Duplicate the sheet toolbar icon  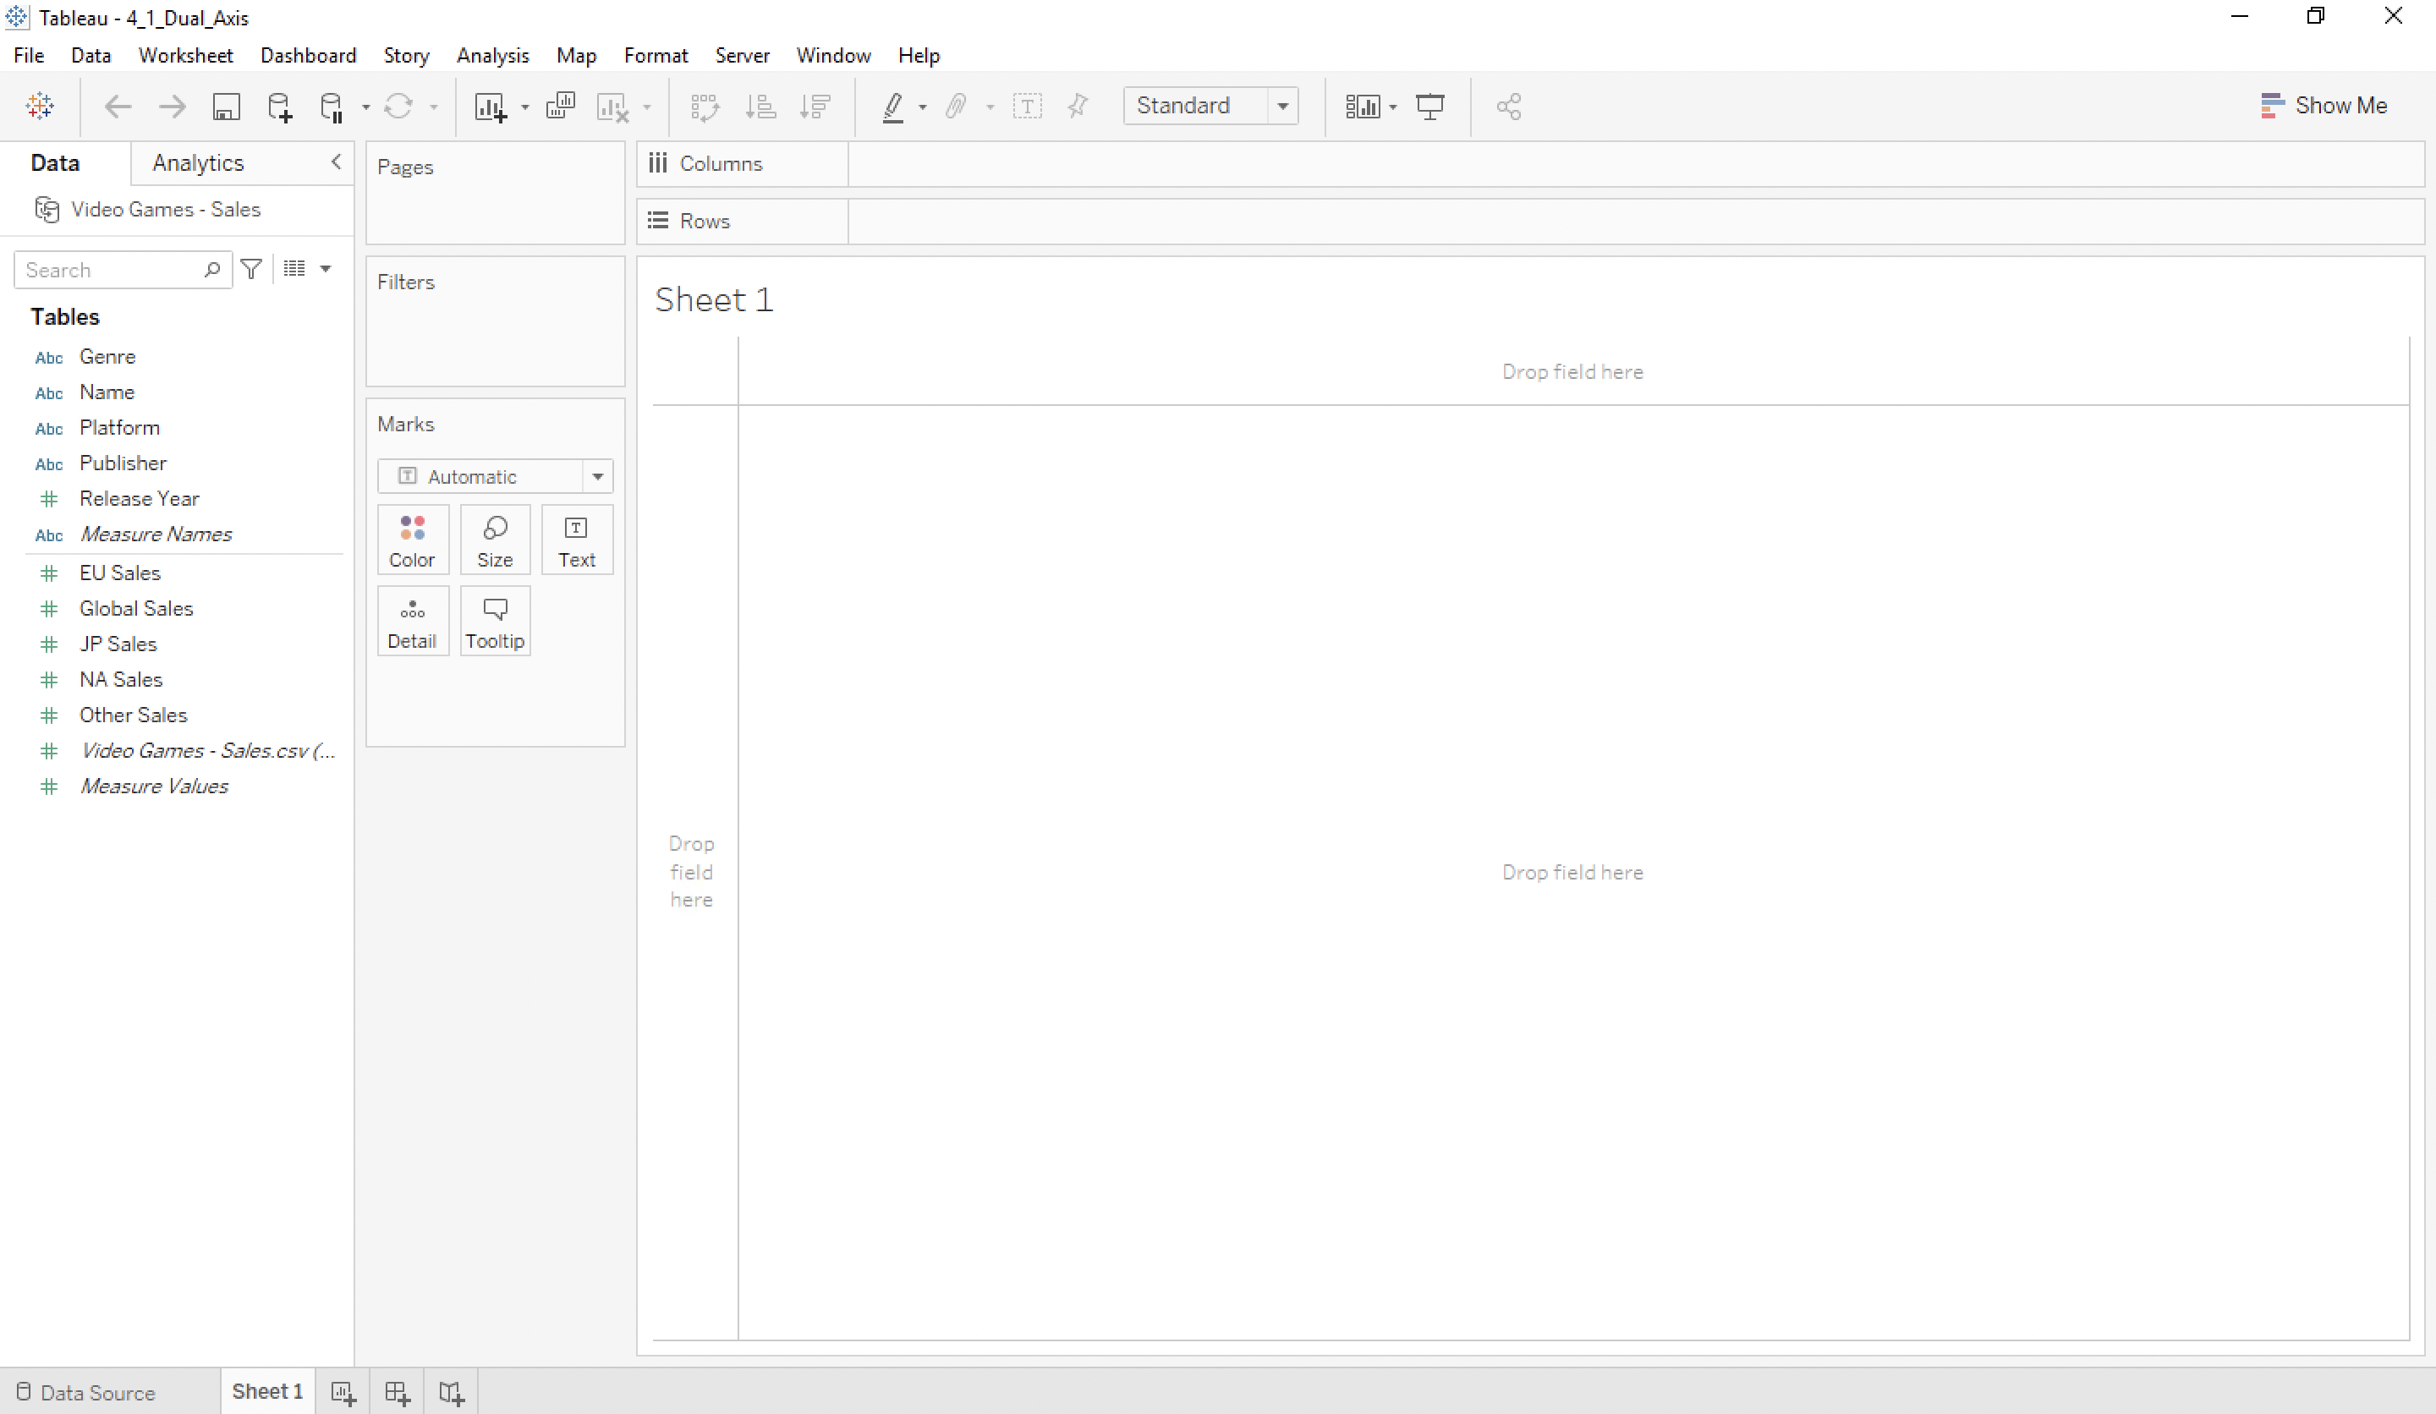click(561, 107)
